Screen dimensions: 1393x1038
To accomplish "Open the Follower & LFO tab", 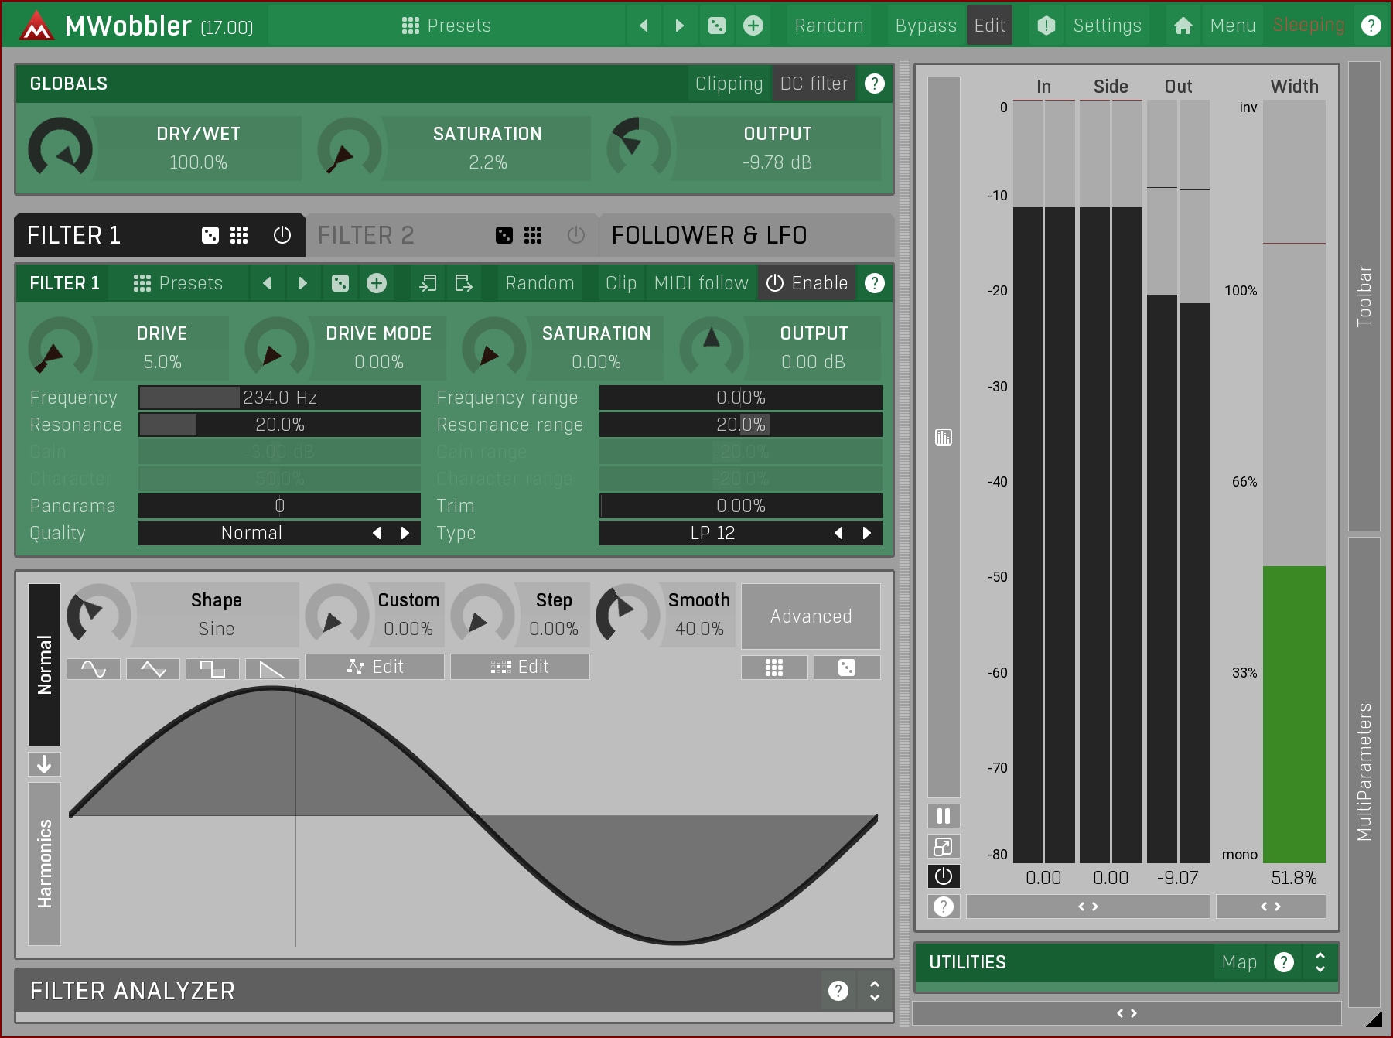I will pos(708,235).
